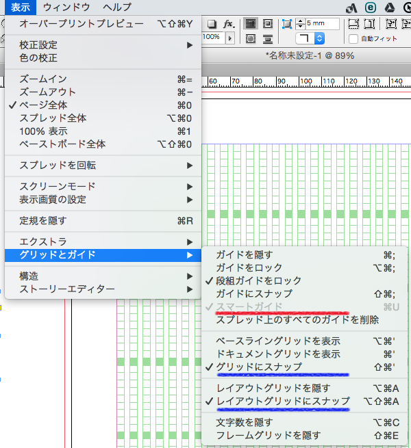Screen dimensions: 411x448
Task: Click the 100% opacity arrow popup
Action: tap(229, 38)
